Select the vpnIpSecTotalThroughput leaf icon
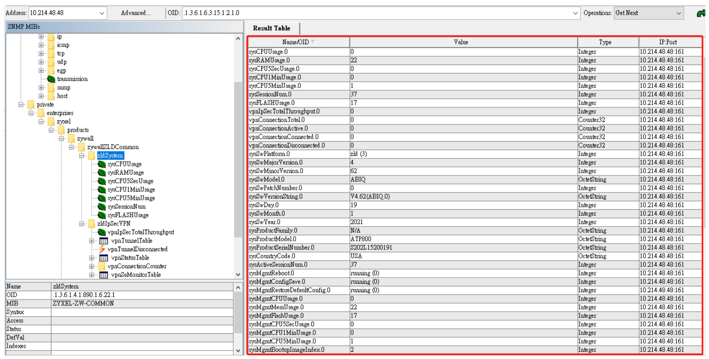Image resolution: width=709 pixels, height=359 pixels. [x=102, y=232]
